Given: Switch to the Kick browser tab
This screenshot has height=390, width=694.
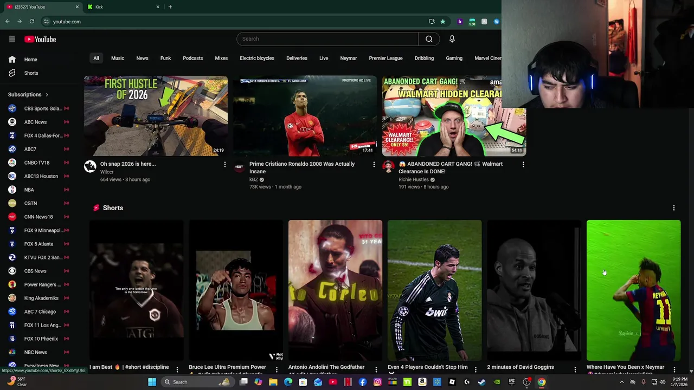Looking at the screenshot, I should point(123,7).
